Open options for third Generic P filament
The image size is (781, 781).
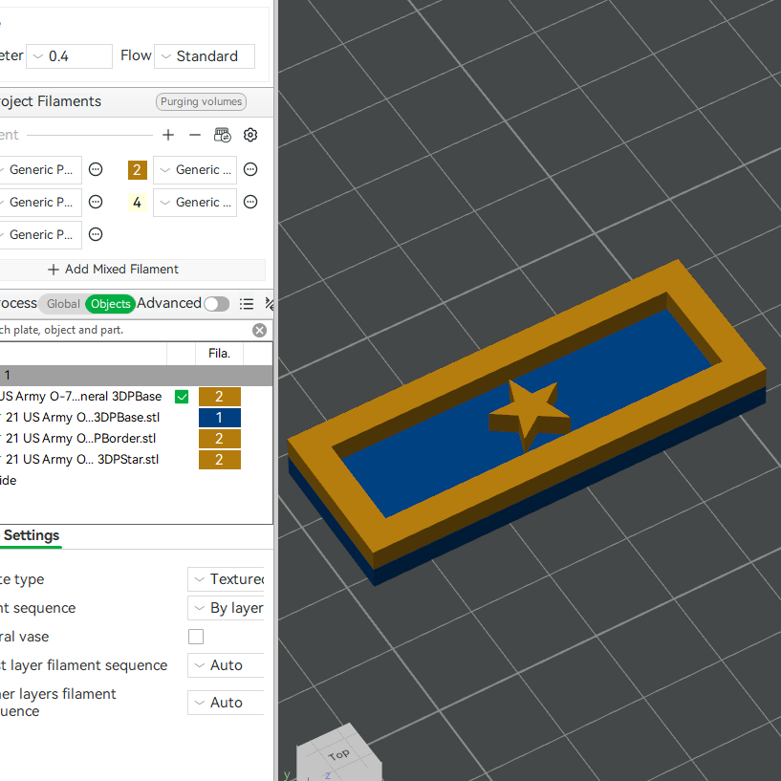[x=96, y=234]
